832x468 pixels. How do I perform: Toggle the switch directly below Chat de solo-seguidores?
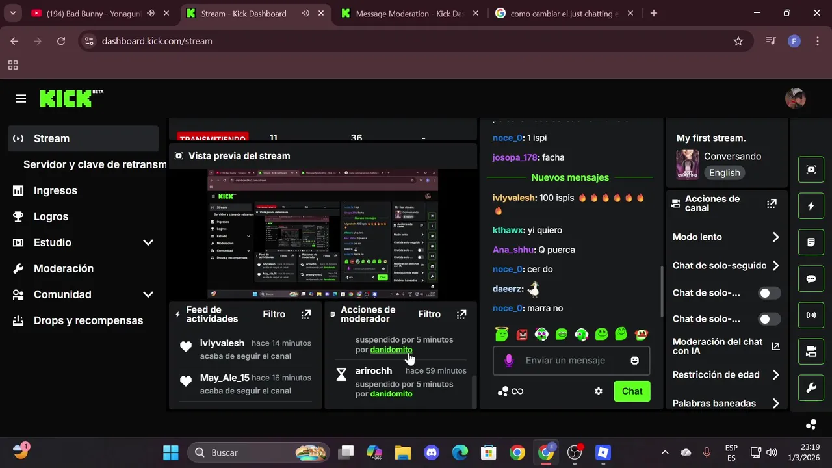pyautogui.click(x=770, y=293)
